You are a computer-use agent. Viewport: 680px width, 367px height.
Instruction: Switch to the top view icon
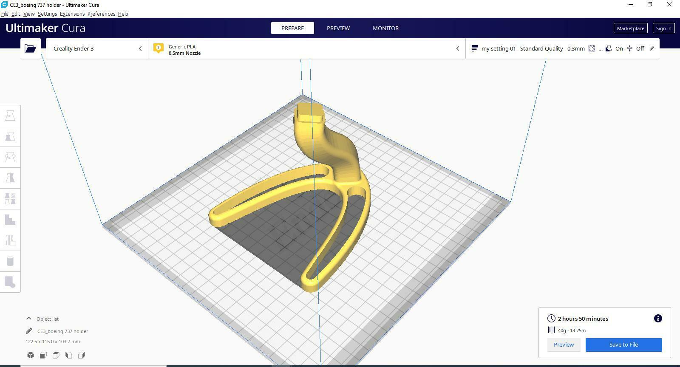(56, 355)
